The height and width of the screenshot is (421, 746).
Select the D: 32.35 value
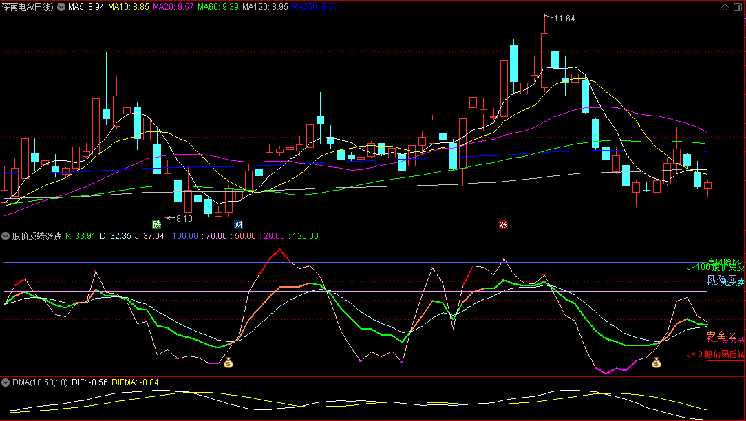116,236
